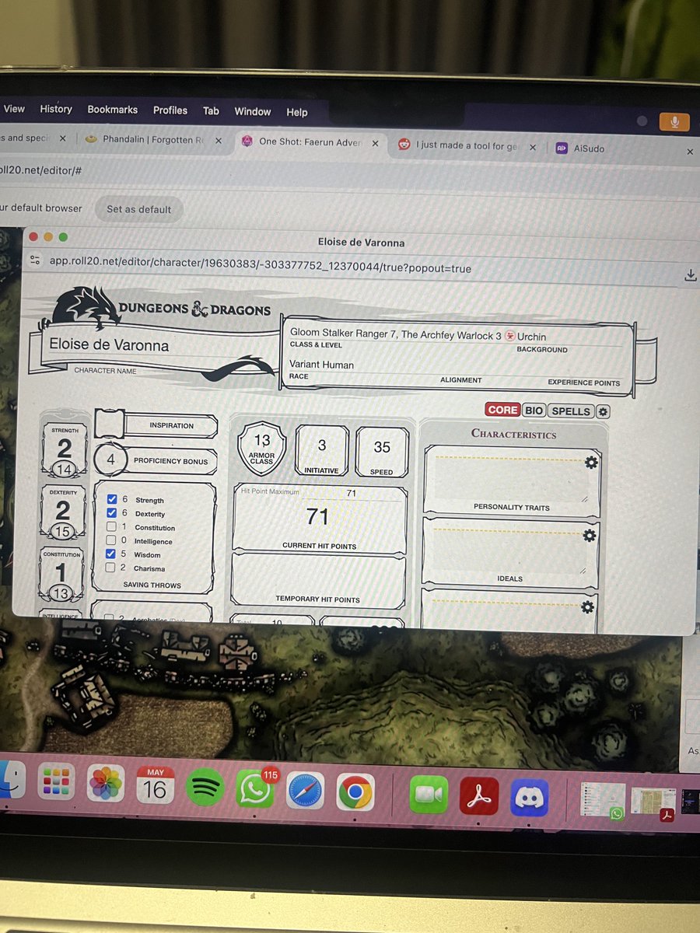Toggle the Inspiration box

[109, 425]
